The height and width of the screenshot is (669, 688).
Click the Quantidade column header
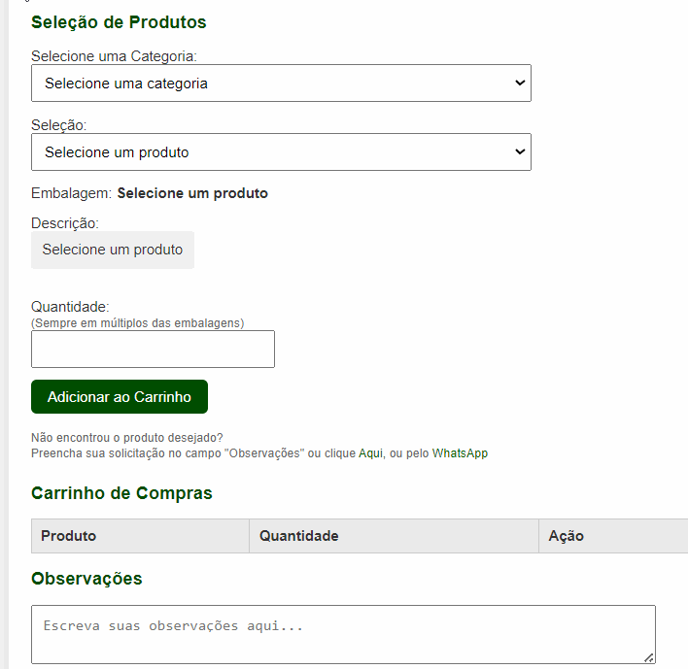(x=298, y=536)
